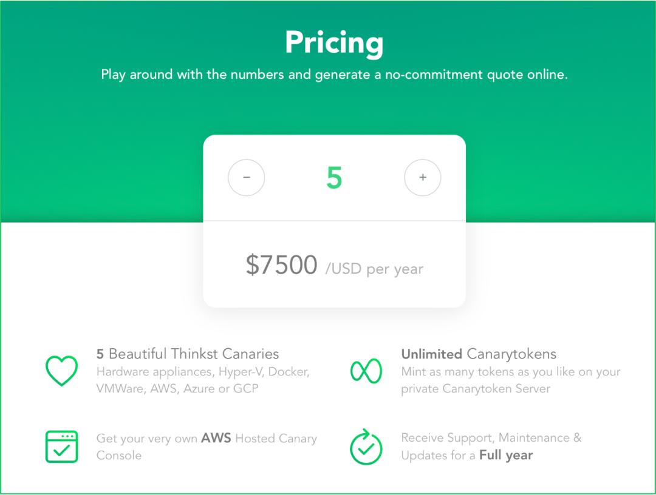Click the Pricing heading
This screenshot has height=495, width=656.
pyautogui.click(x=334, y=42)
